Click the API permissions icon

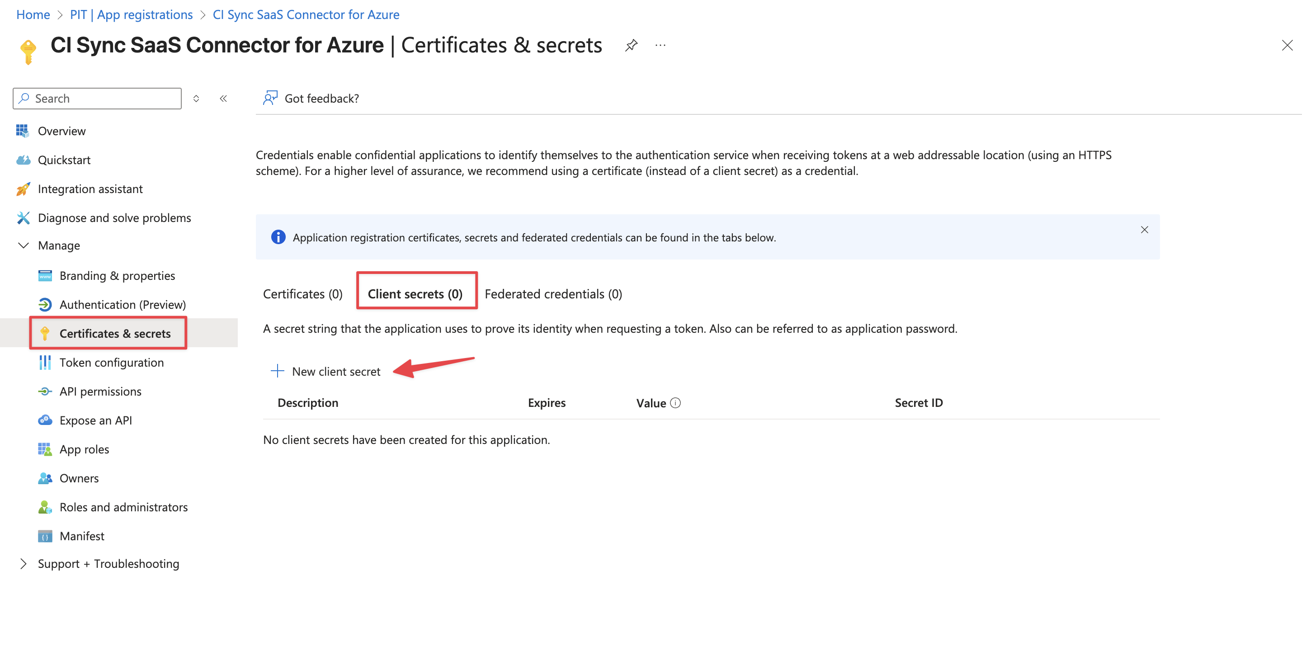click(x=45, y=392)
